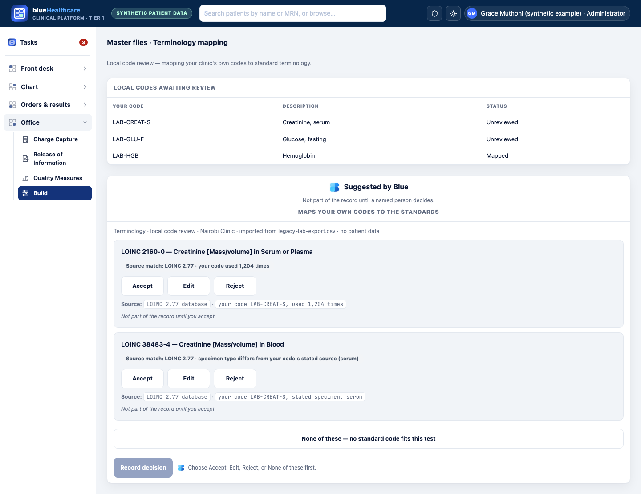
Task: Focus the patient search field
Action: 293,13
